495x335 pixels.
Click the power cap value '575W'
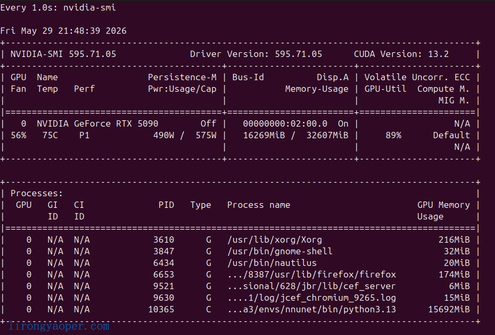click(x=206, y=135)
